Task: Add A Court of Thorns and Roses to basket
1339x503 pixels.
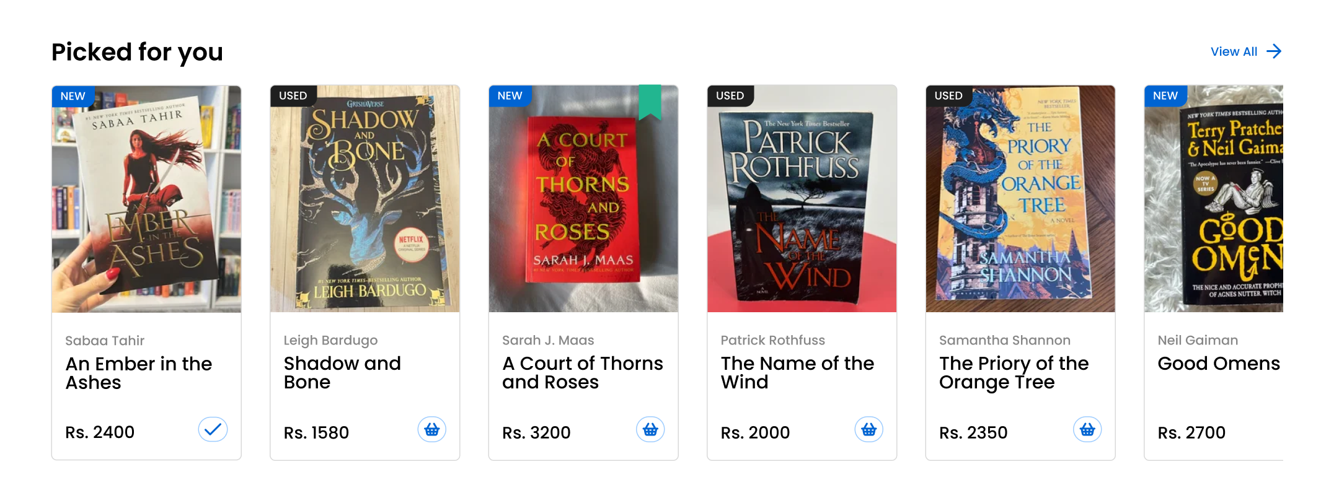Action: 650,429
